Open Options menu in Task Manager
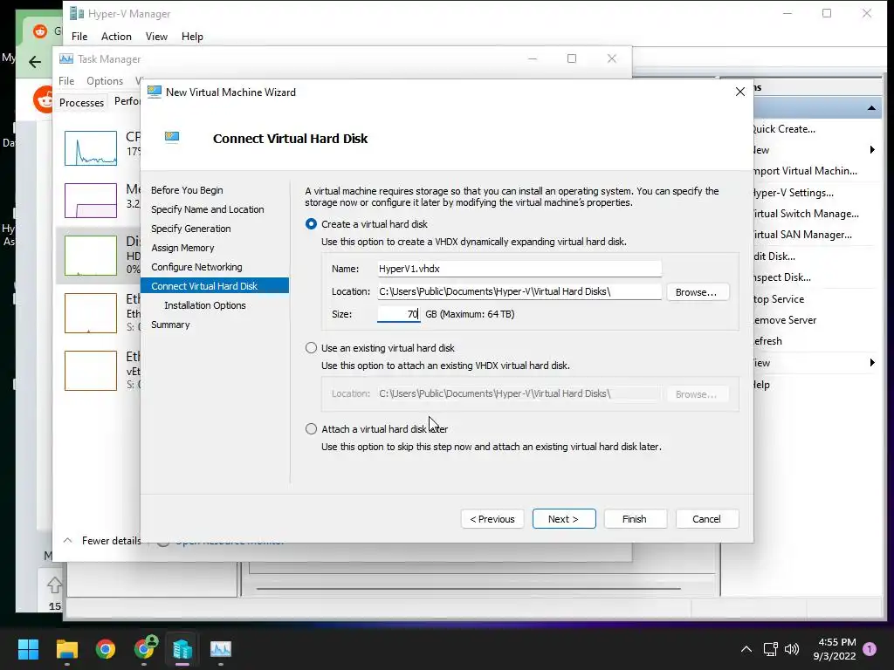The image size is (894, 670). [105, 81]
